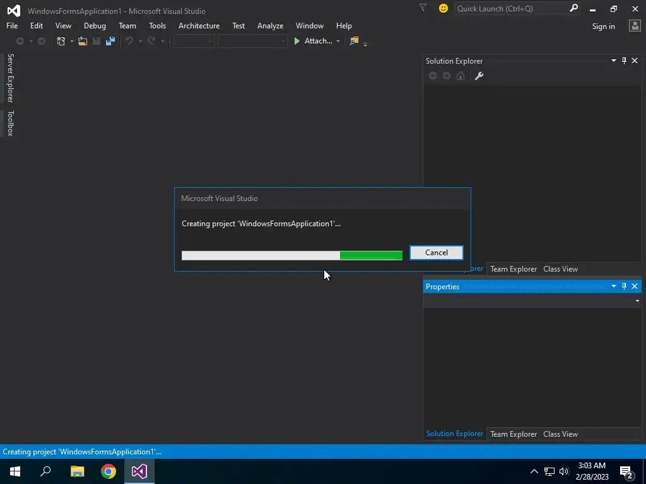646x484 pixels.
Task: Click the Navigate Backward toolbar icon
Action: (20, 41)
